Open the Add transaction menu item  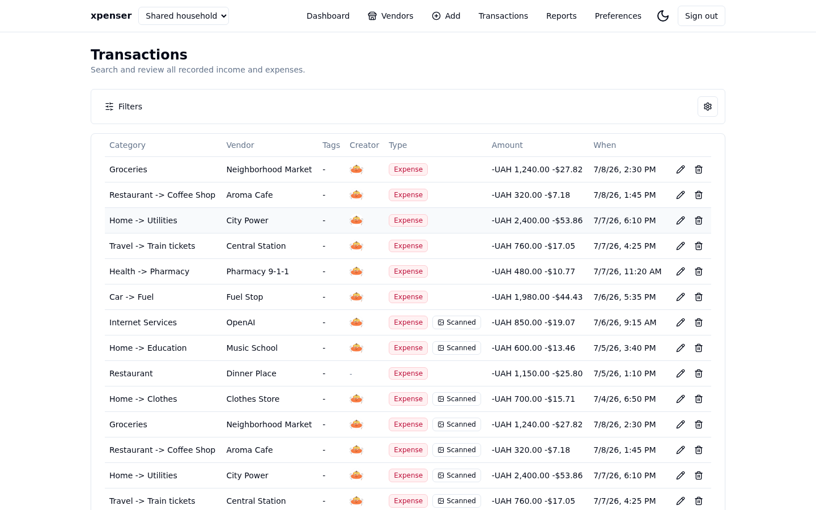[446, 16]
